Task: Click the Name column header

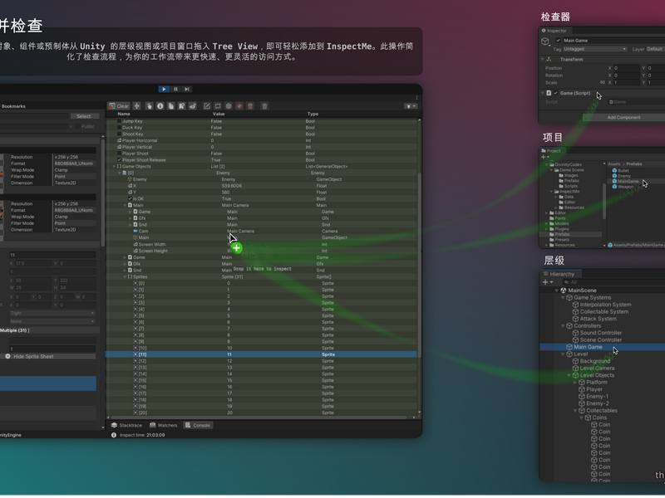Action: point(124,115)
